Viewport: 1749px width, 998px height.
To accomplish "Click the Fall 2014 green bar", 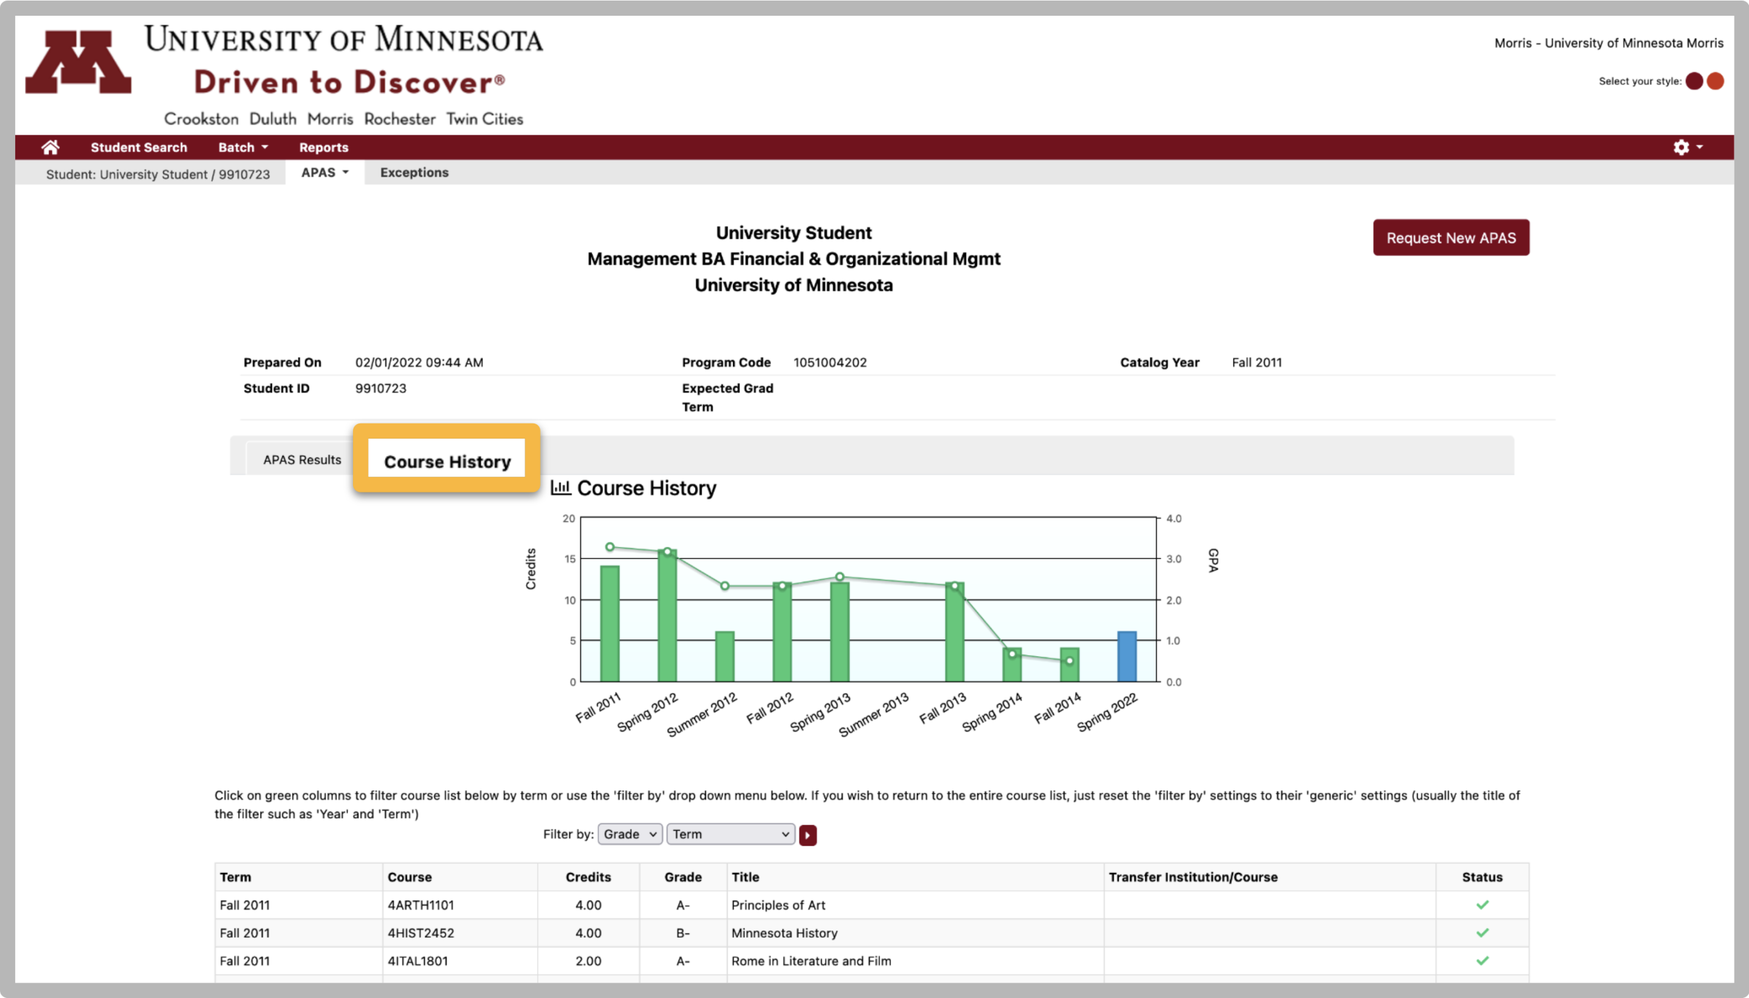I will 1070,665.
